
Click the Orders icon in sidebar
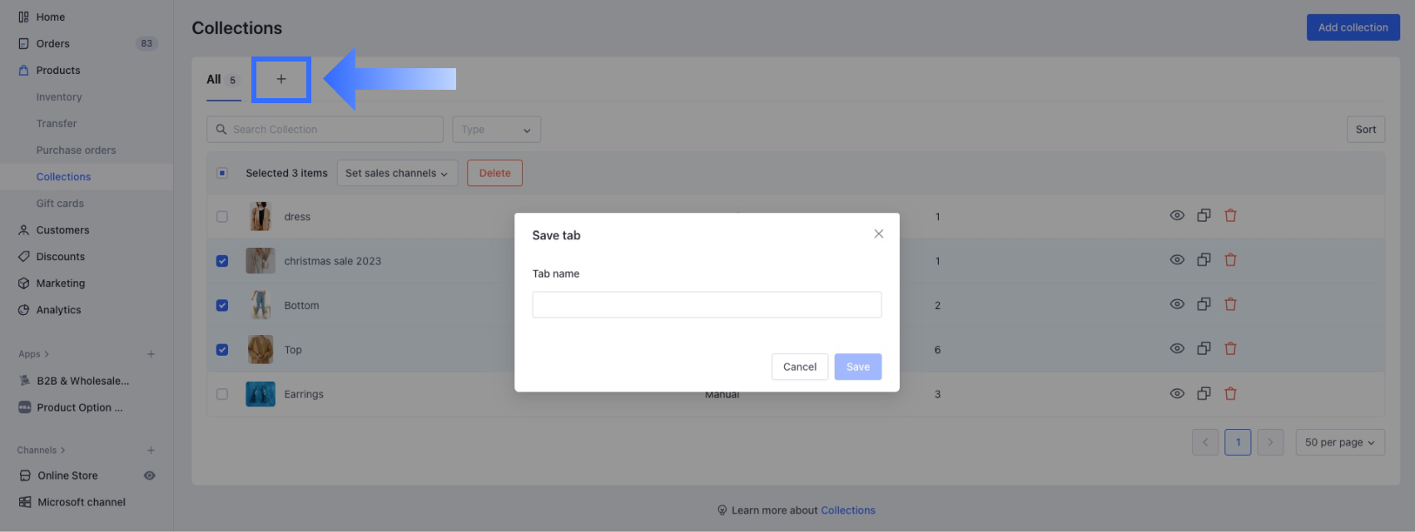click(24, 44)
